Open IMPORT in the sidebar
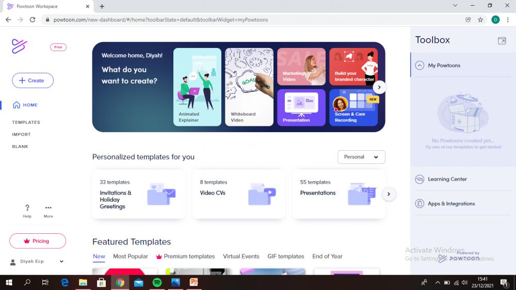516x290 pixels. [21, 135]
